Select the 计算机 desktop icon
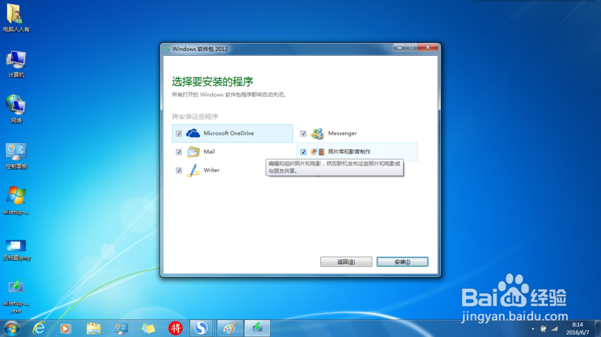Image resolution: width=601 pixels, height=337 pixels. pos(16,64)
